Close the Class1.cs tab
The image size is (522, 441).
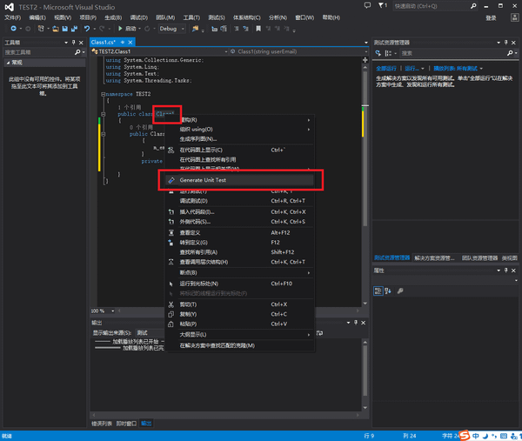[x=130, y=43]
